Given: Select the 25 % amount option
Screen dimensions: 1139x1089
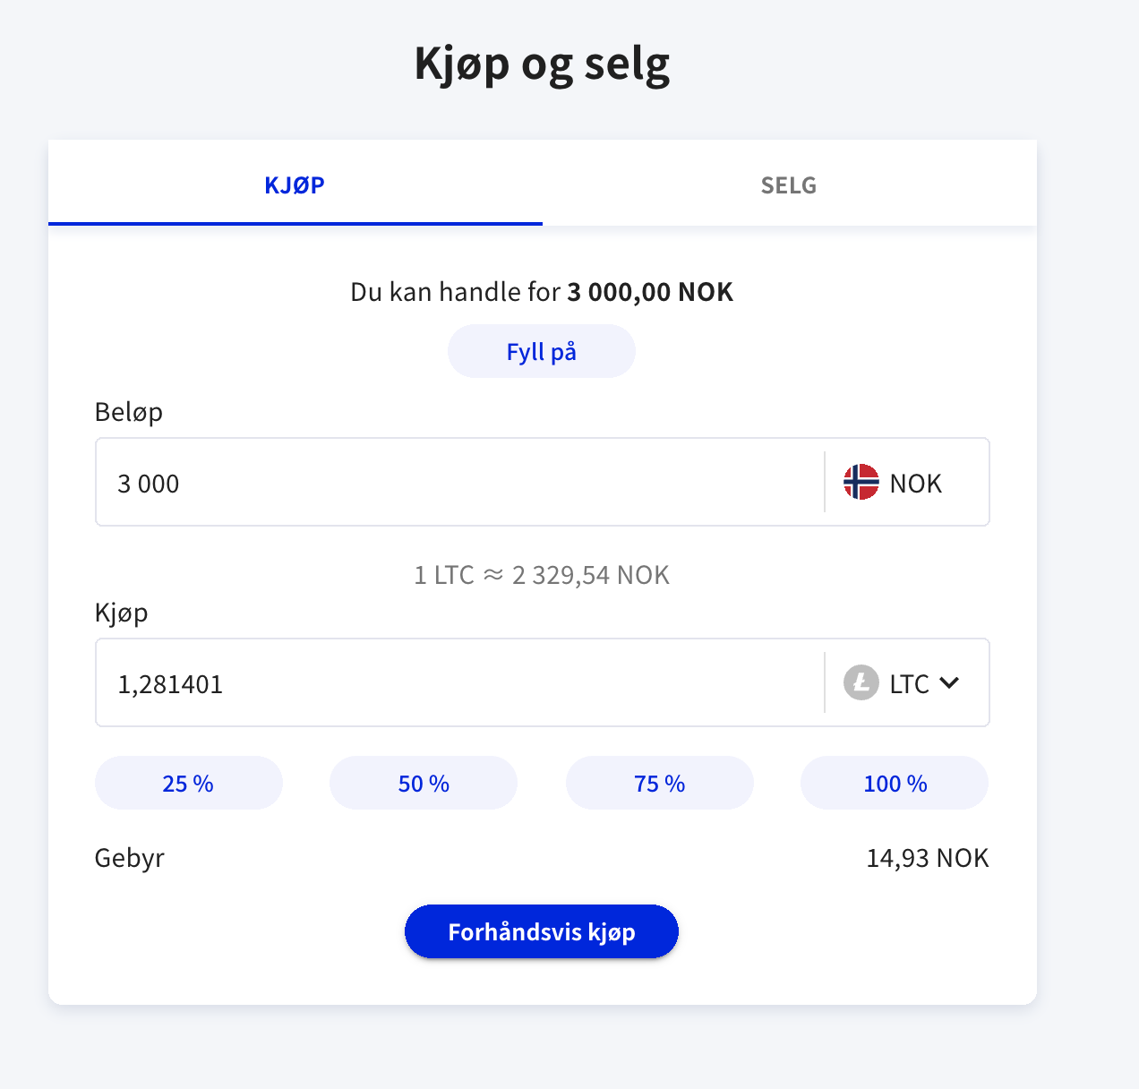Looking at the screenshot, I should [188, 783].
